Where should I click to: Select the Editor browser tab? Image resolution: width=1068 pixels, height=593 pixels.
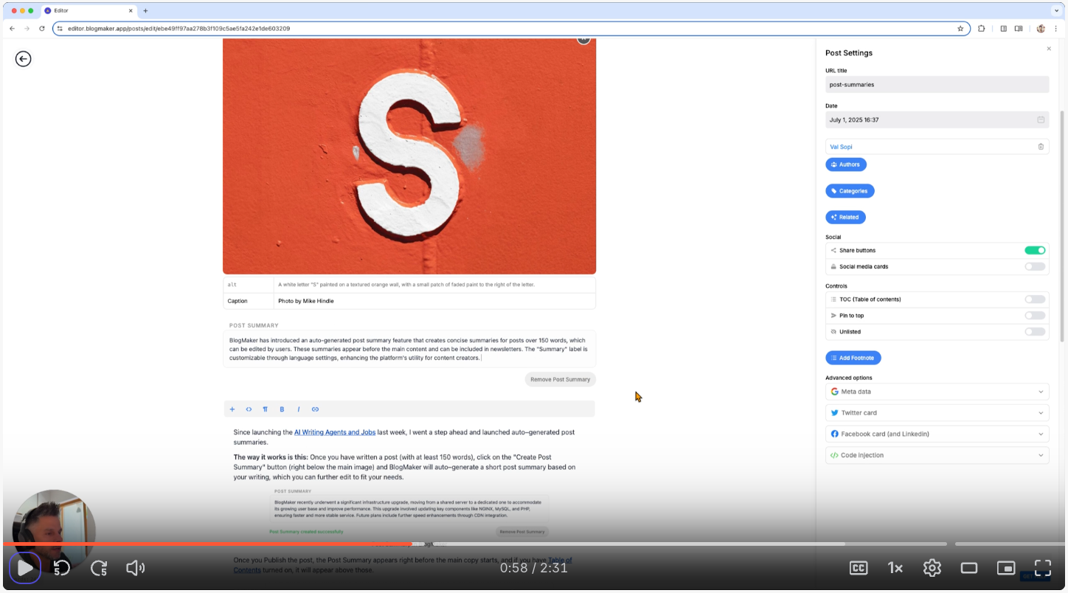coord(89,11)
